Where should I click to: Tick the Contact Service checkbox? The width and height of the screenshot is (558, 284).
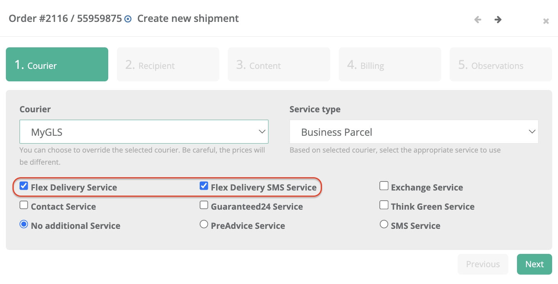coord(24,205)
